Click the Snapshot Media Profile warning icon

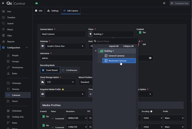pos(63,89)
